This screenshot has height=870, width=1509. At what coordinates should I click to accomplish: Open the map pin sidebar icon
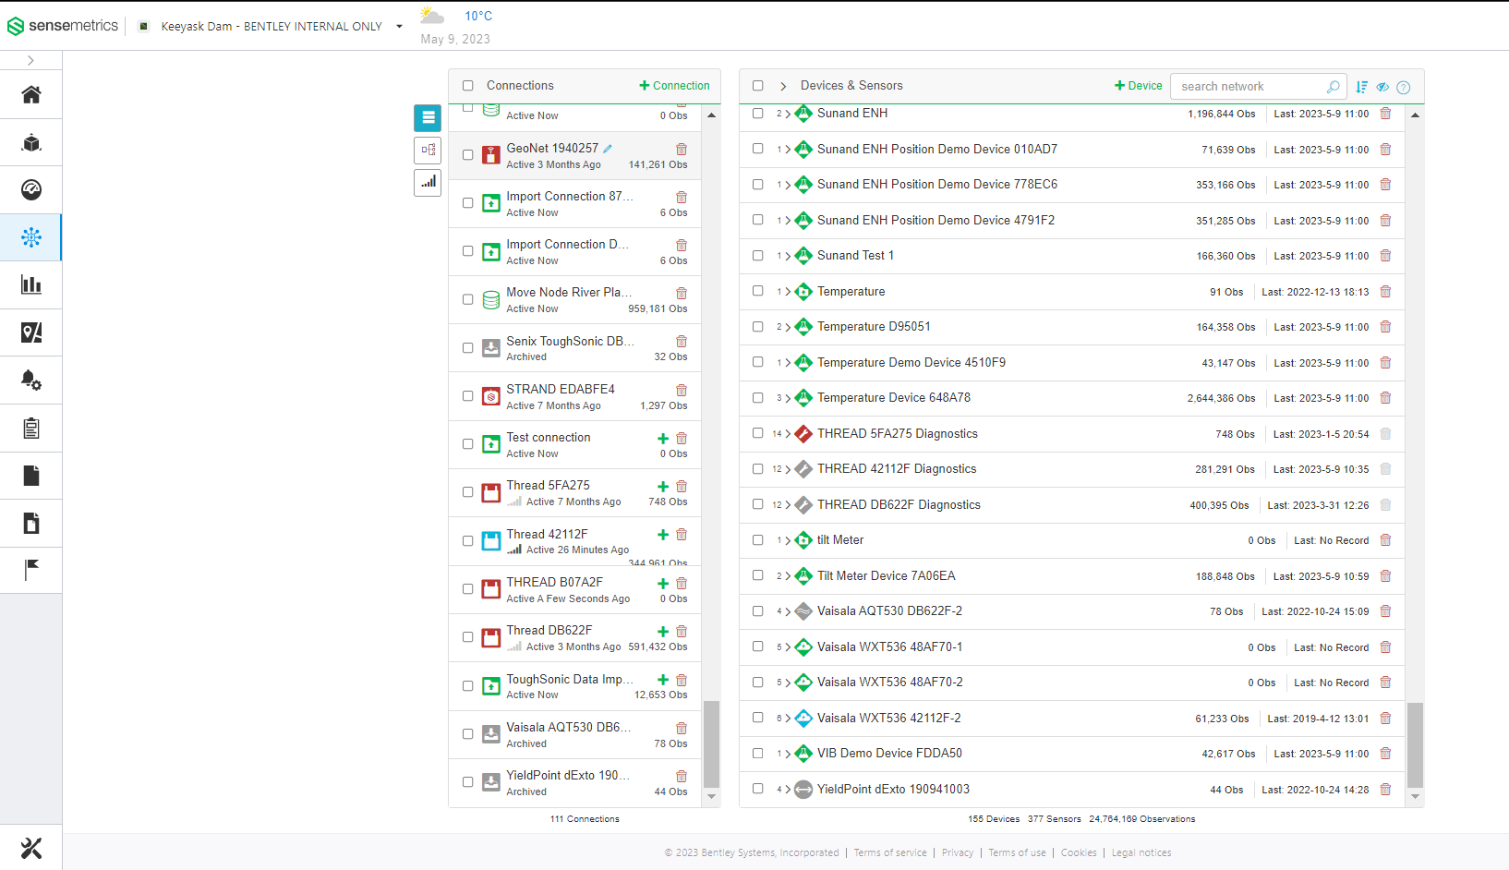click(x=31, y=332)
